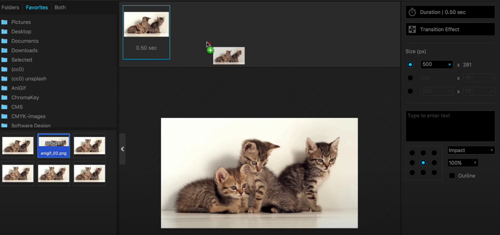Image resolution: width=500 pixels, height=235 pixels.
Task: Open the 100% text size dropdown
Action: (463, 163)
